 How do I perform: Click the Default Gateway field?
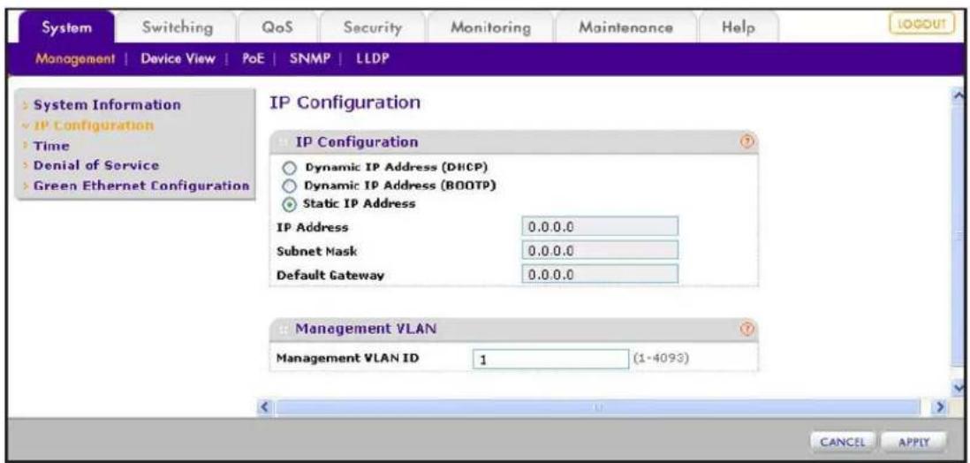coord(600,274)
